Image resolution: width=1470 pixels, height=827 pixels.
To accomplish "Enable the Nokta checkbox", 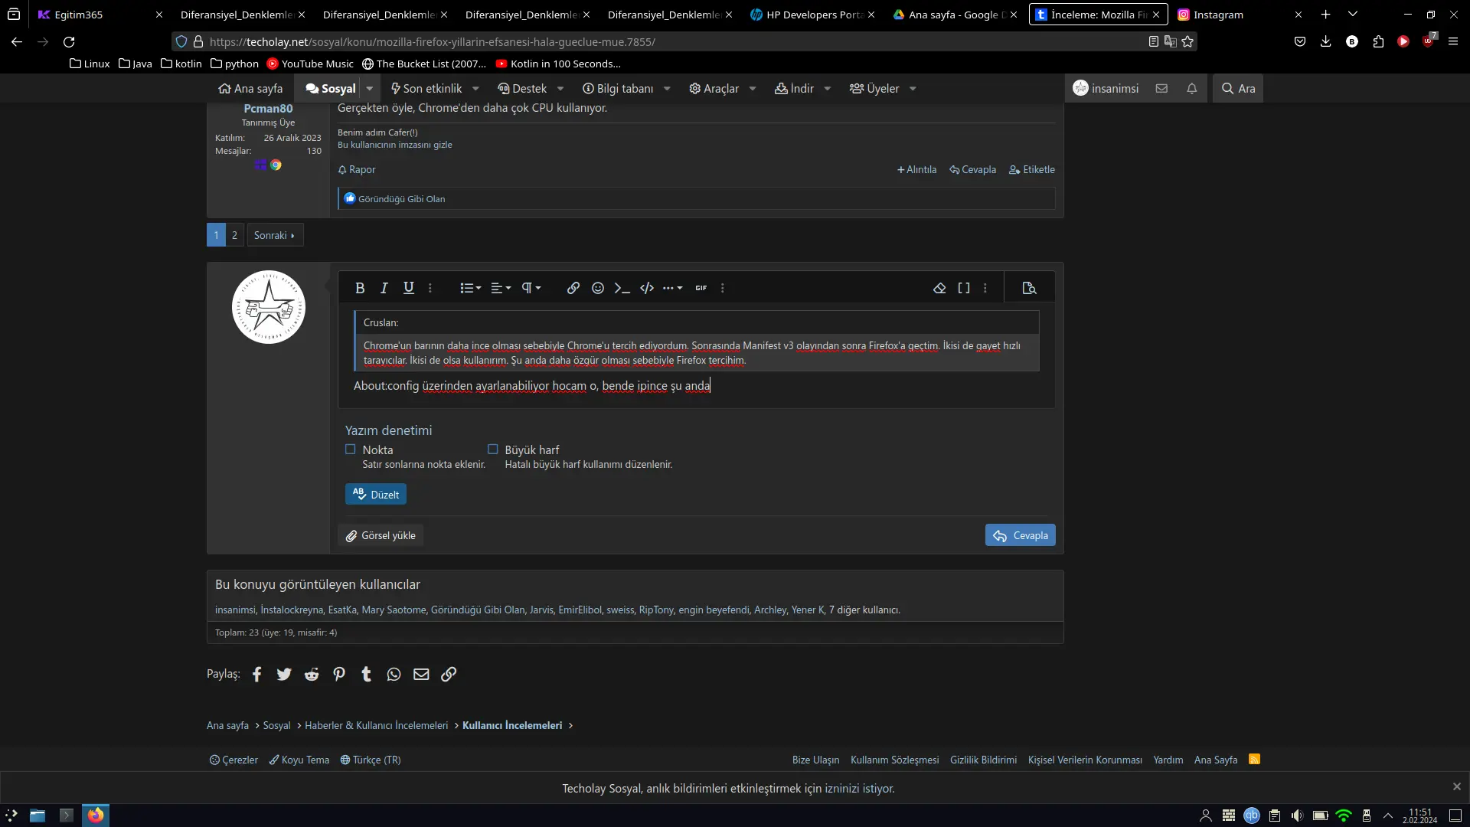I will click(351, 449).
